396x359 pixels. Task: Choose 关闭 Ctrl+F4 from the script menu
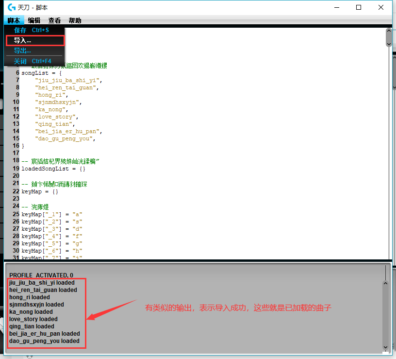tap(34, 61)
